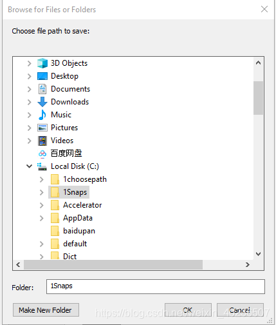Click the AppData folder icon

[x=55, y=218]
